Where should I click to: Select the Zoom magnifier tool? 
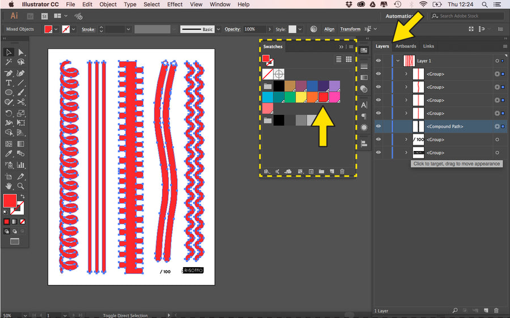coord(20,185)
